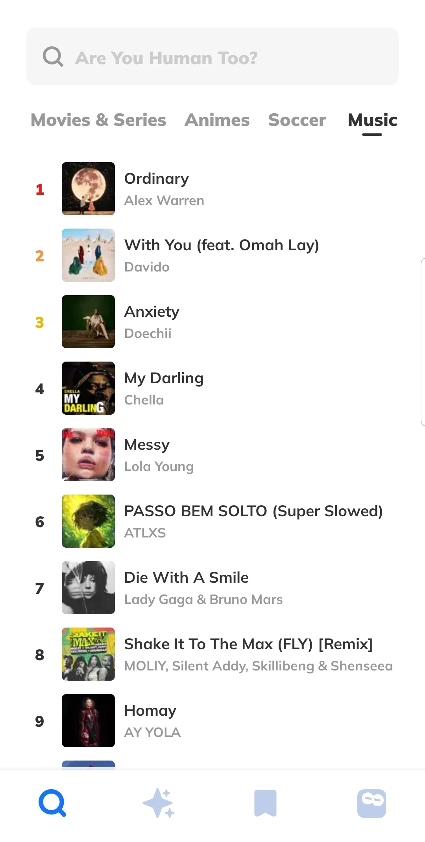
Task: Tap the Anxiety album cover by Doechii
Action: pyautogui.click(x=88, y=321)
